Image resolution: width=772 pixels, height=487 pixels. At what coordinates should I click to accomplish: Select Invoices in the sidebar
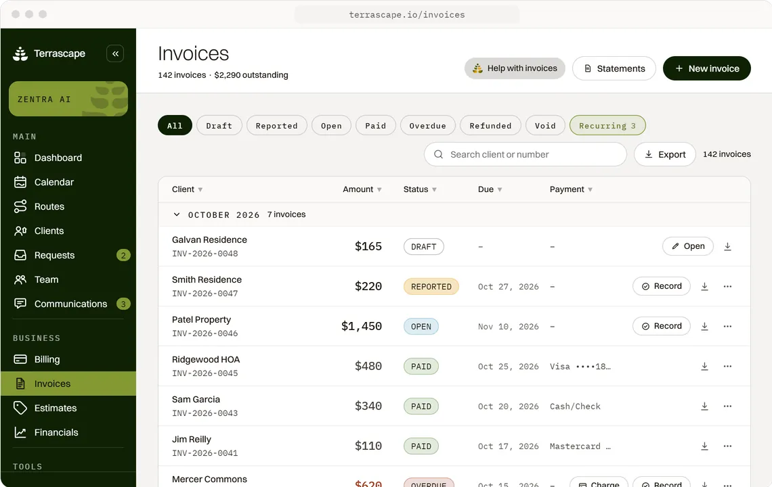coord(68,384)
